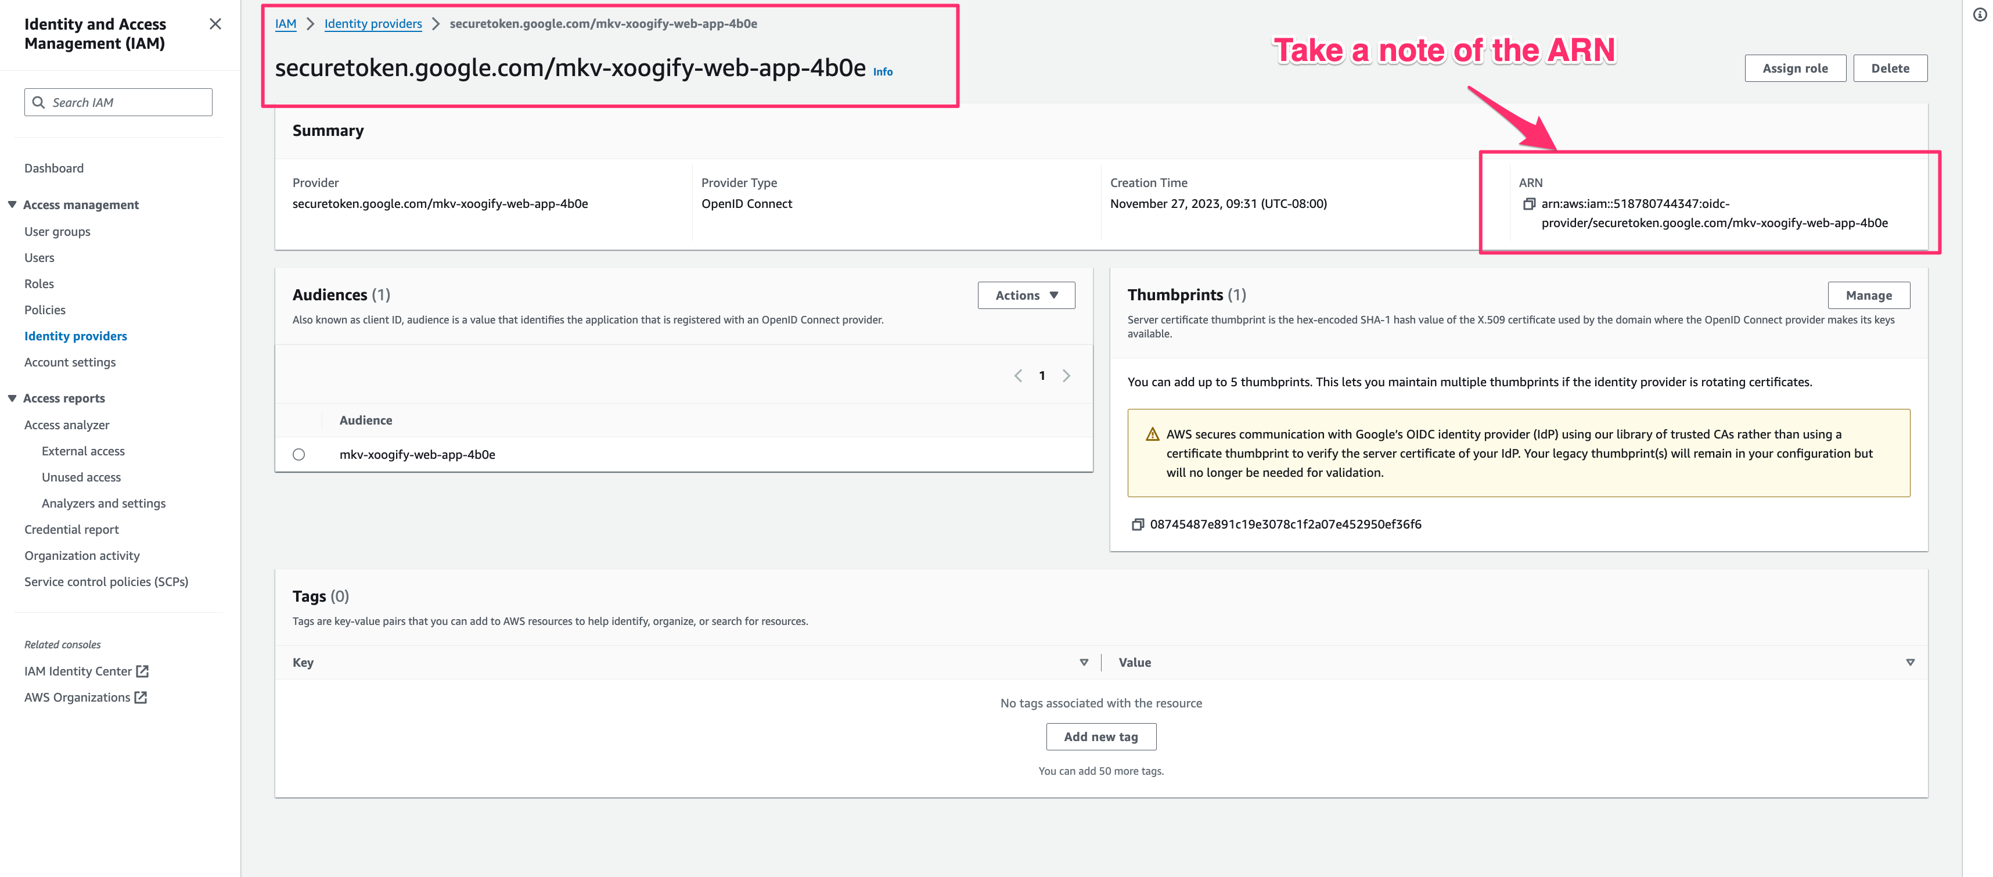Click Manage thumbprints button
Screen dimensions: 1993x877
click(1868, 296)
